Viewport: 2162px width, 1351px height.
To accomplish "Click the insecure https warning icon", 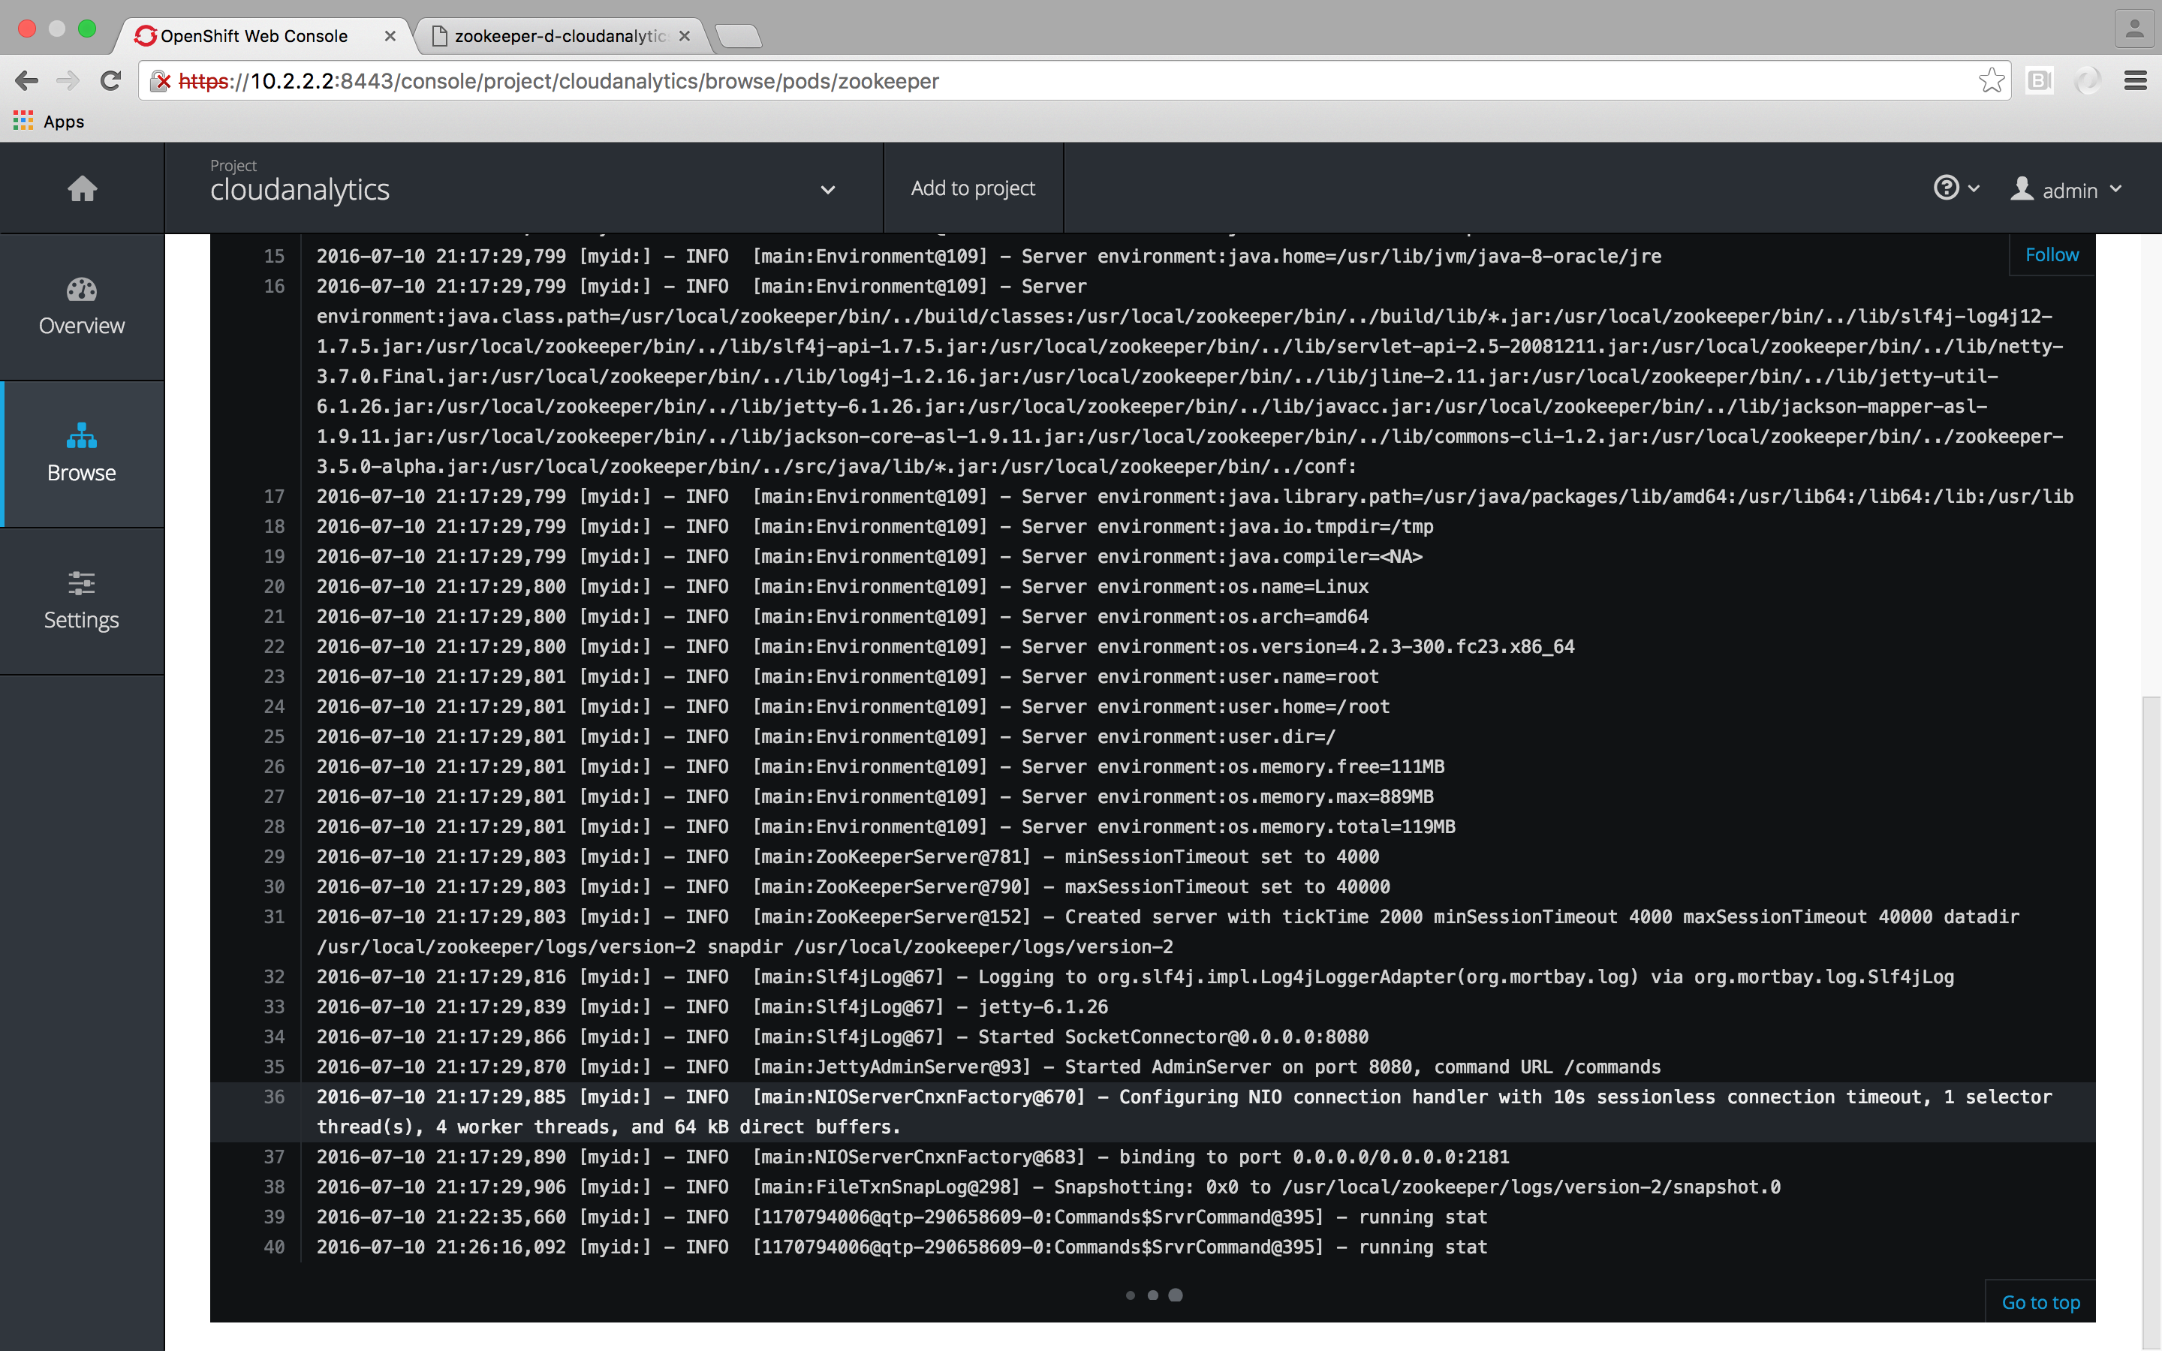I will pos(161,81).
